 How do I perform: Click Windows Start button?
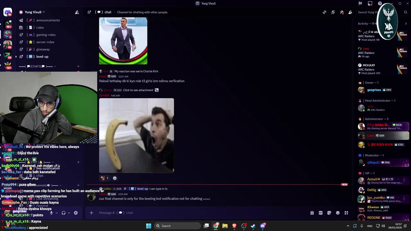[149, 226]
